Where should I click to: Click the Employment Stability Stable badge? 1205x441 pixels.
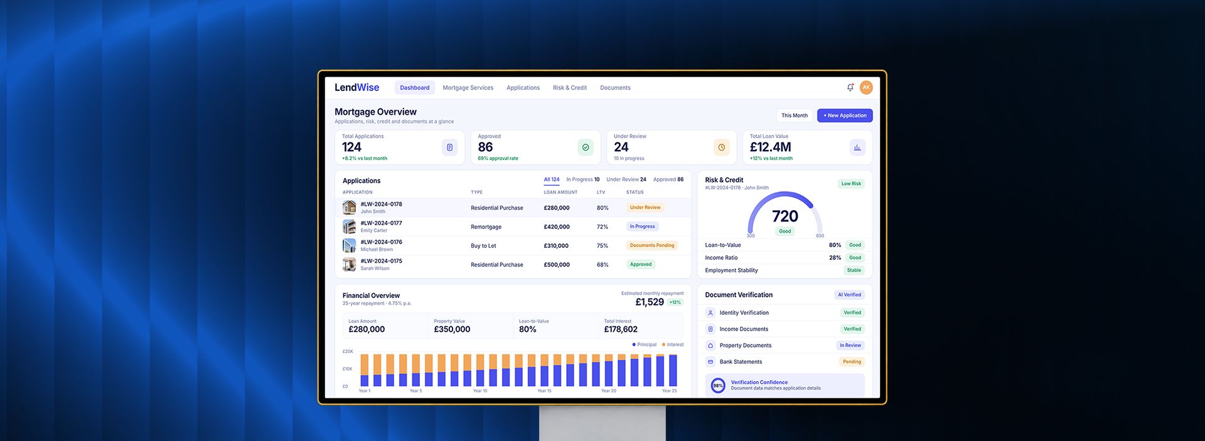pos(854,270)
